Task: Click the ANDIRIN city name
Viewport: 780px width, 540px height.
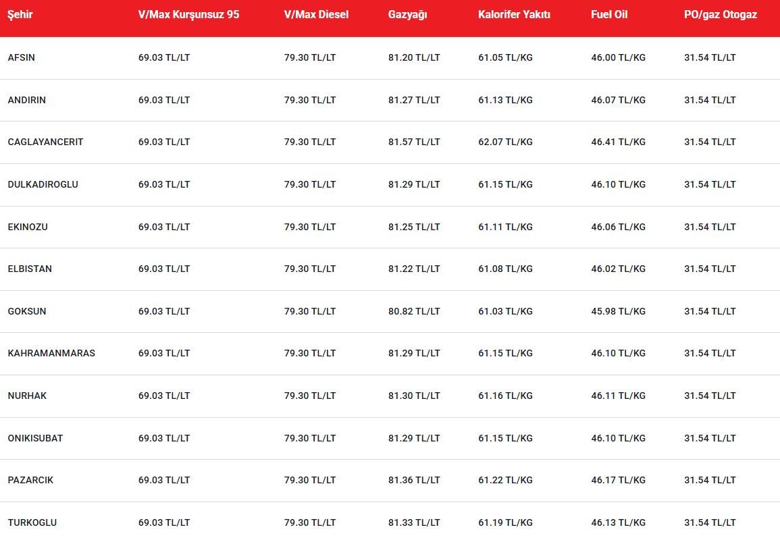Action: pyautogui.click(x=27, y=100)
